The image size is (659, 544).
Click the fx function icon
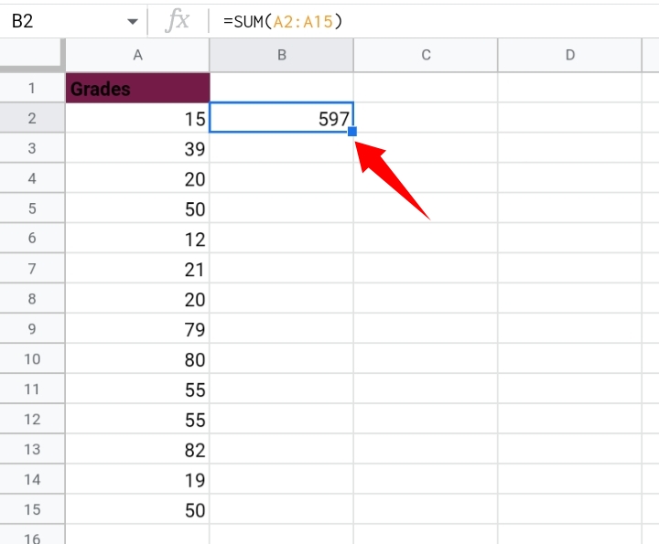pyautogui.click(x=178, y=21)
